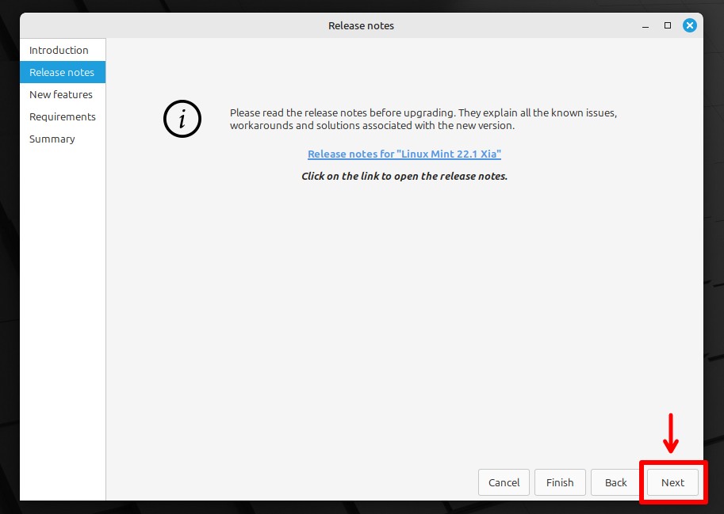Click 'Click on the link to open the release notes.' text
Image resolution: width=724 pixels, height=514 pixels.
(404, 176)
